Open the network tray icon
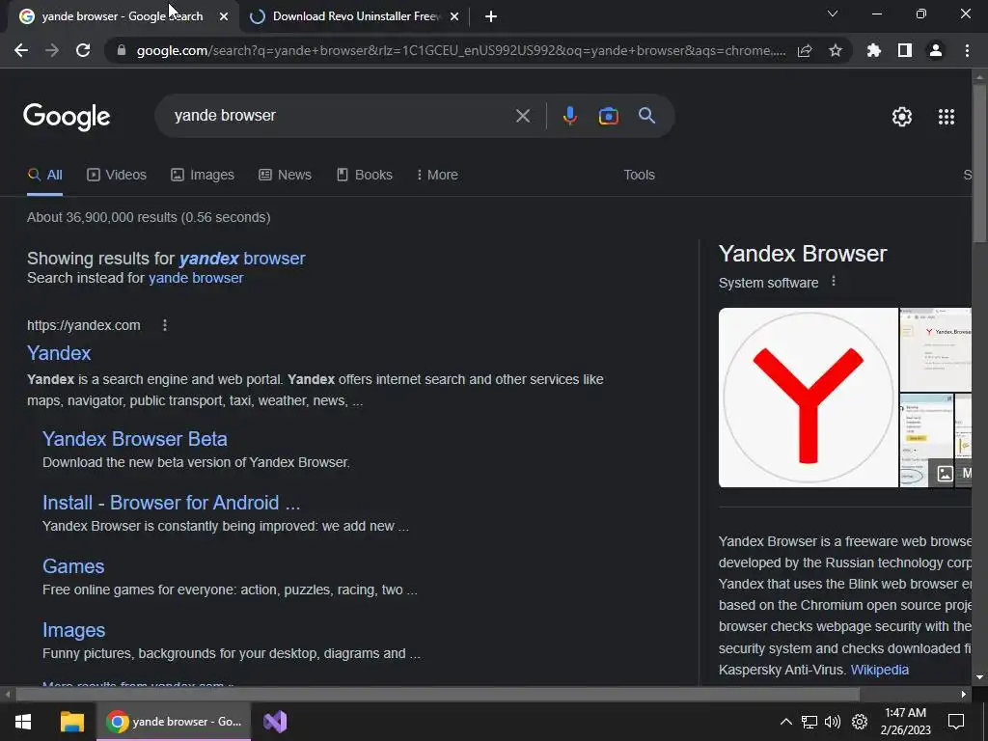This screenshot has height=741, width=988. (810, 722)
